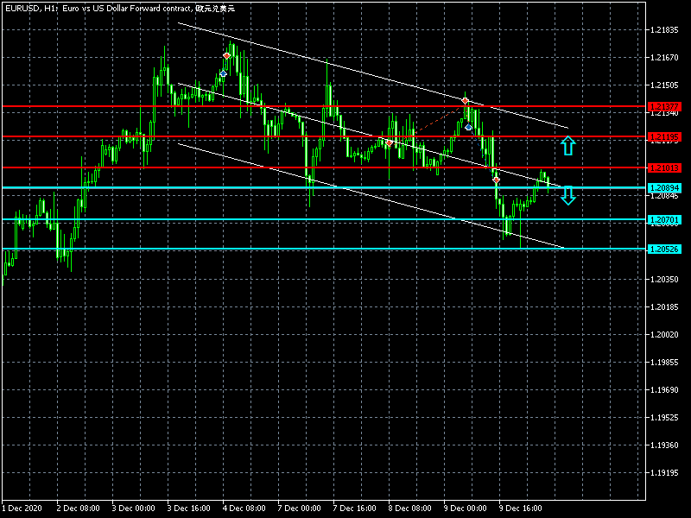Click the 1 Dec 2020 time label

click(x=22, y=509)
